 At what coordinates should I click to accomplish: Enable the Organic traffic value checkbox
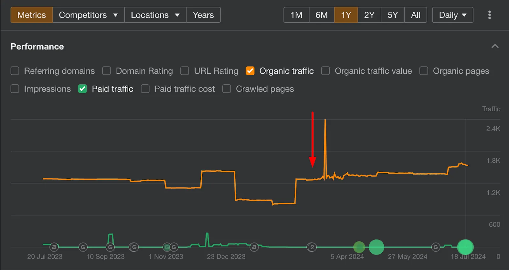[x=325, y=71]
